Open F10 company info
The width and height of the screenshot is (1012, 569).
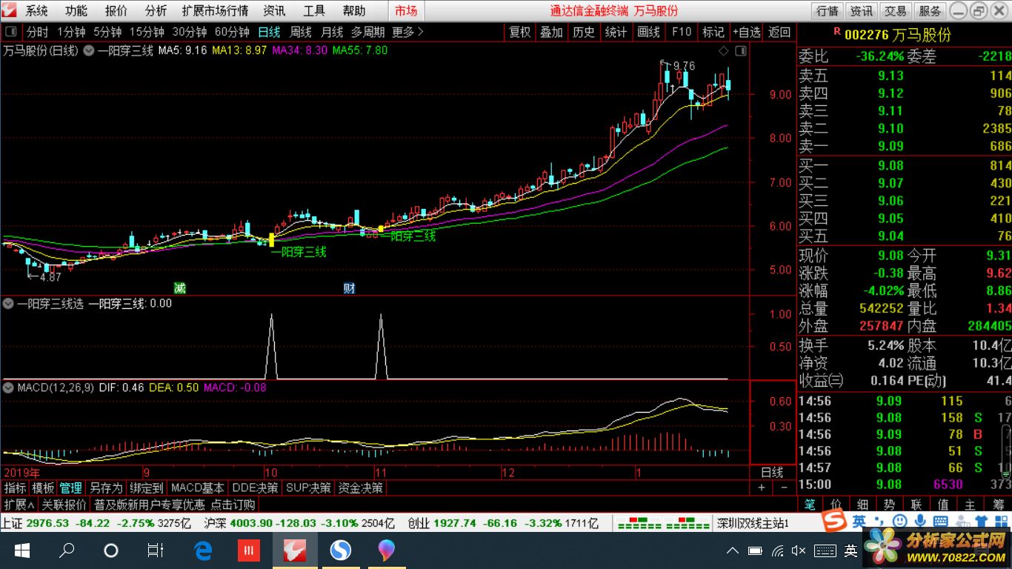click(x=682, y=32)
